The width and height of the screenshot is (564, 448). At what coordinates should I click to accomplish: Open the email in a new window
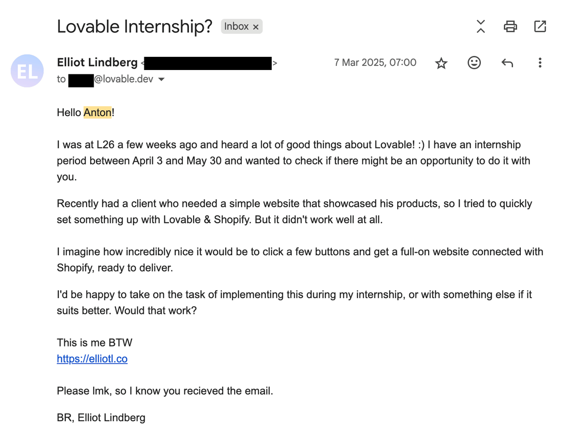point(540,26)
